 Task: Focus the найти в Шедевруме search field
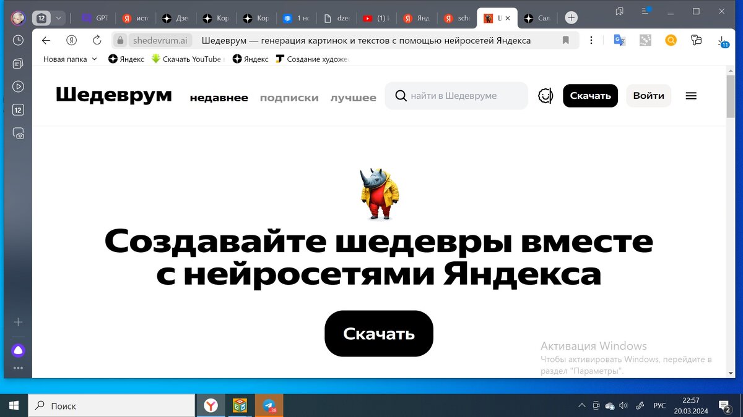[456, 96]
